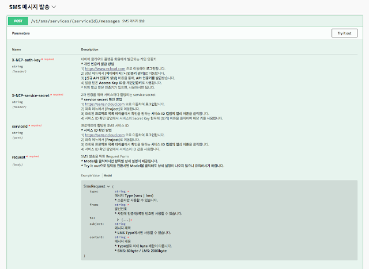Click the Name column header
Screen dimensions: 369x269
tap(17, 49)
